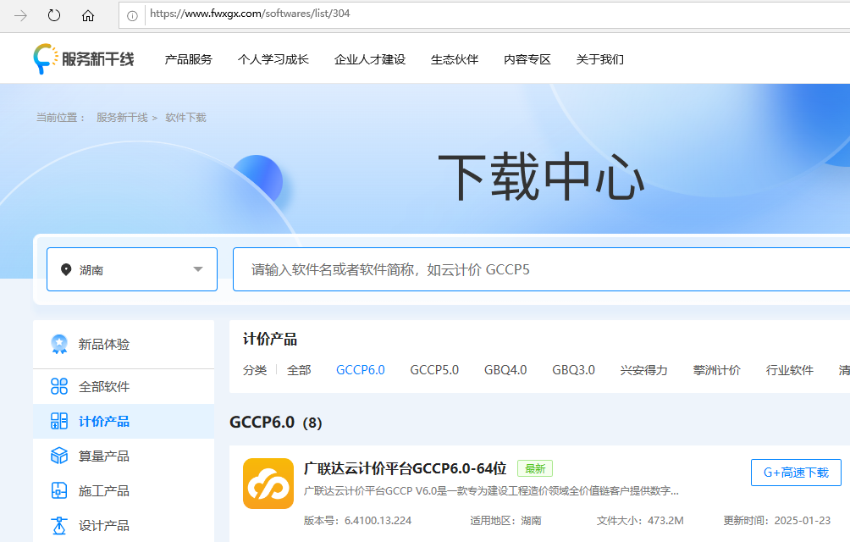Image resolution: width=850 pixels, height=542 pixels.
Task: Click the 施工产品 sidebar label
Action: (104, 490)
